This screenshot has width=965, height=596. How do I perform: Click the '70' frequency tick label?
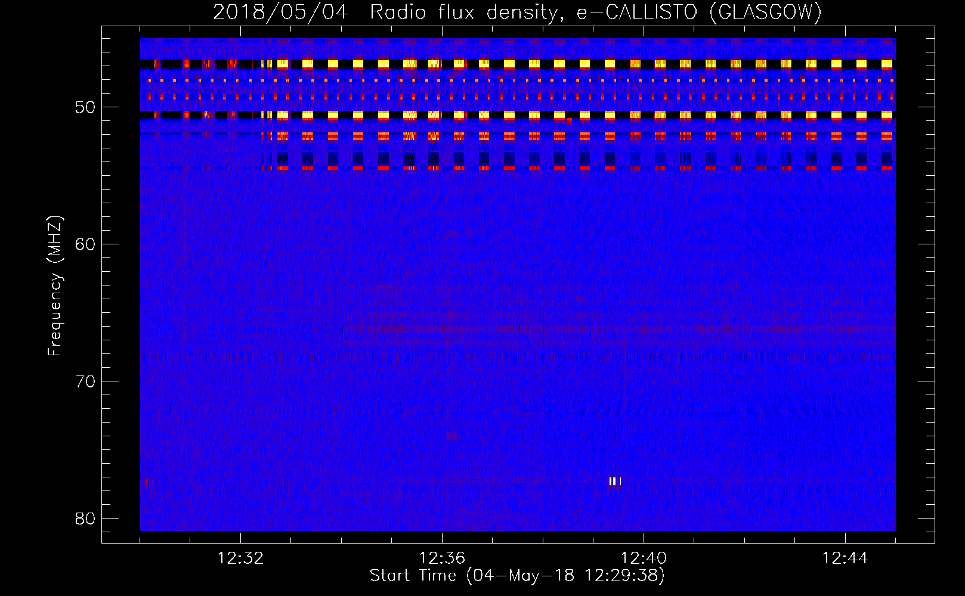tap(85, 381)
